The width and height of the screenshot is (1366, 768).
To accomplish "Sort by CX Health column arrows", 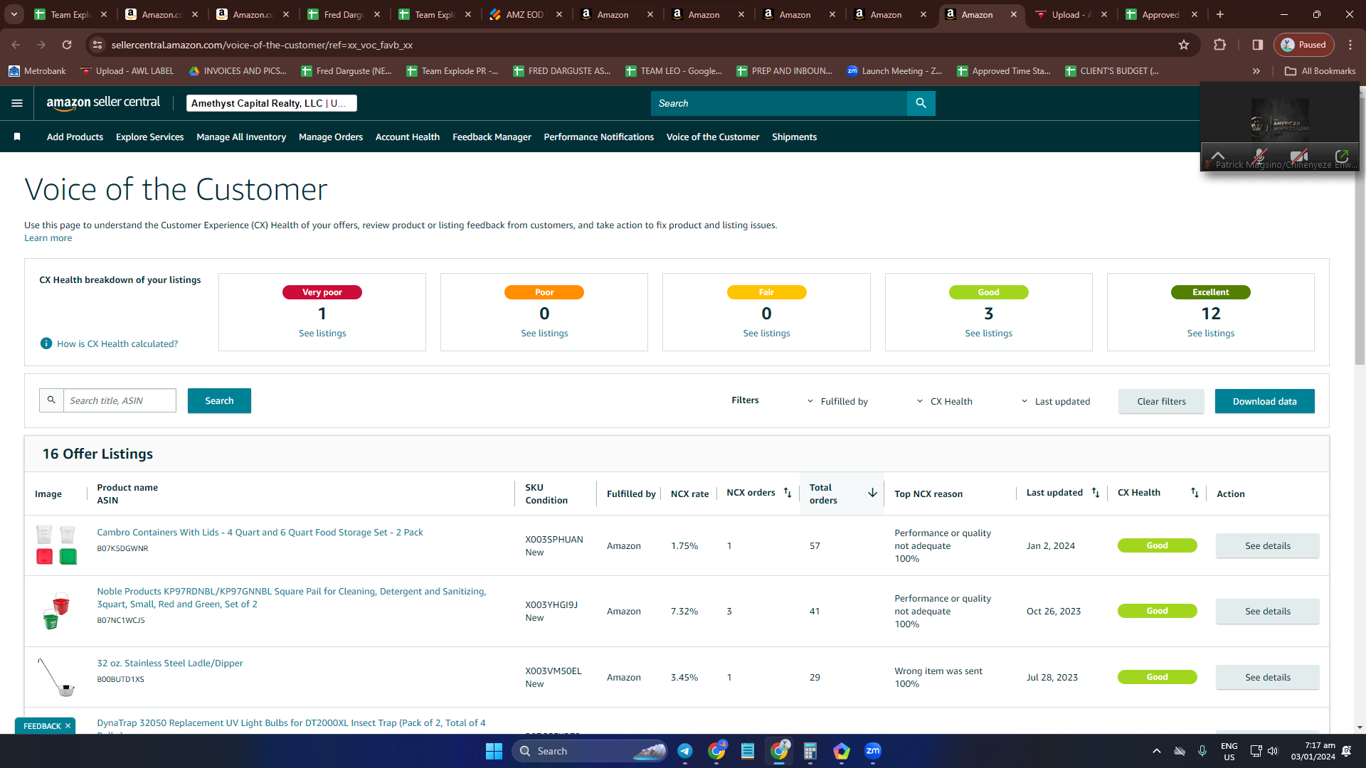I will click(x=1195, y=493).
